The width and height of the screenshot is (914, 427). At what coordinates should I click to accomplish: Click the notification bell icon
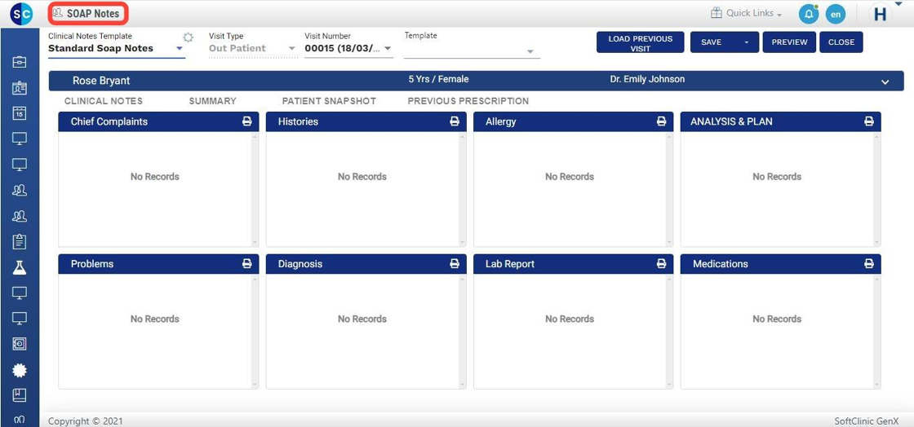click(808, 14)
